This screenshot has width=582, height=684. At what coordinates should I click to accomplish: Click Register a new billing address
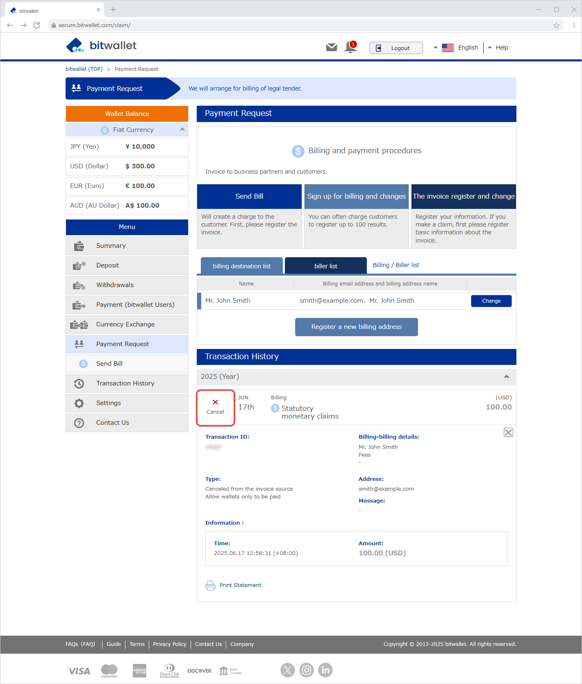tap(356, 327)
